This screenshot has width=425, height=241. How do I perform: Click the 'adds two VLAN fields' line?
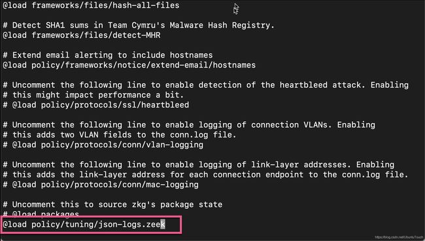[120, 135]
